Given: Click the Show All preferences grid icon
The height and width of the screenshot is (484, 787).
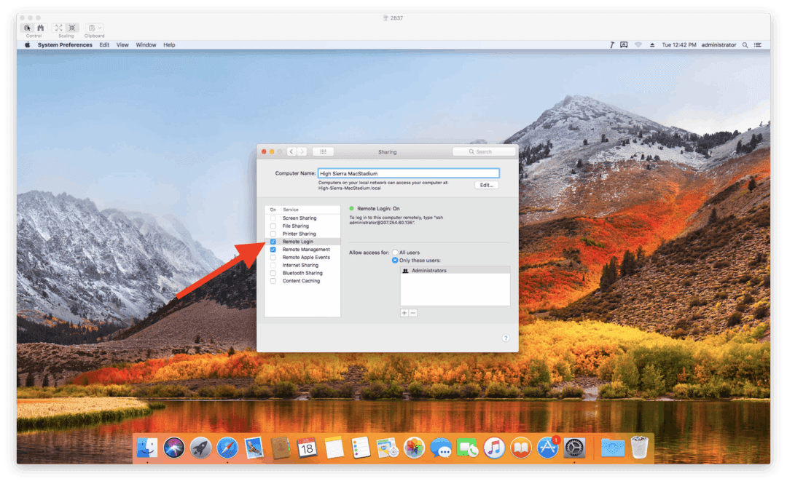Looking at the screenshot, I should [322, 151].
